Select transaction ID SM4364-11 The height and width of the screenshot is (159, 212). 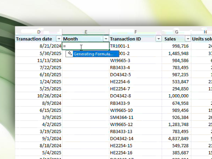135,117
